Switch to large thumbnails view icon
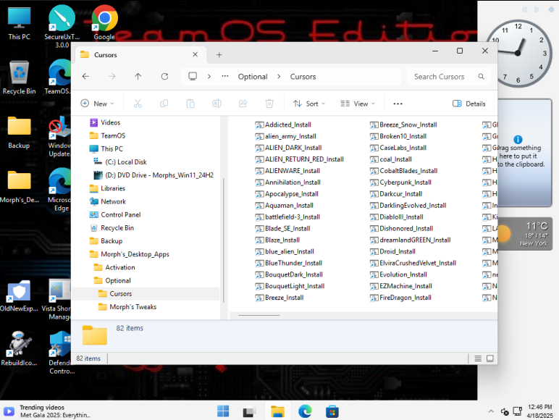The width and height of the screenshot is (559, 420). 490,358
